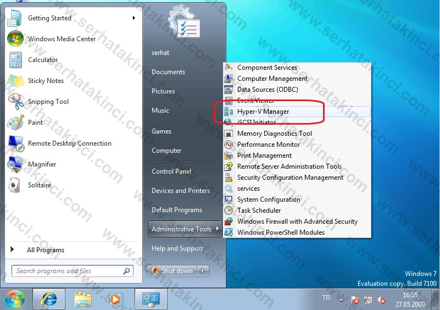Open Control Panel
The image size is (440, 310).
click(x=171, y=171)
